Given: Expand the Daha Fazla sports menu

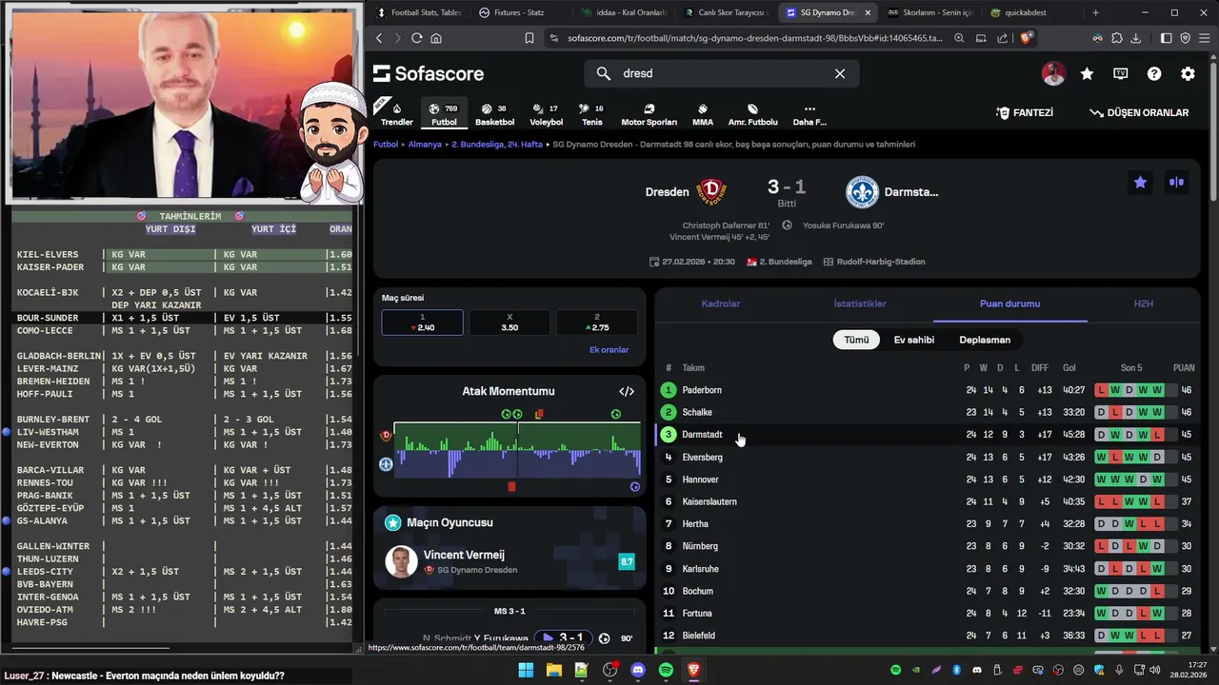Looking at the screenshot, I should coord(809,114).
